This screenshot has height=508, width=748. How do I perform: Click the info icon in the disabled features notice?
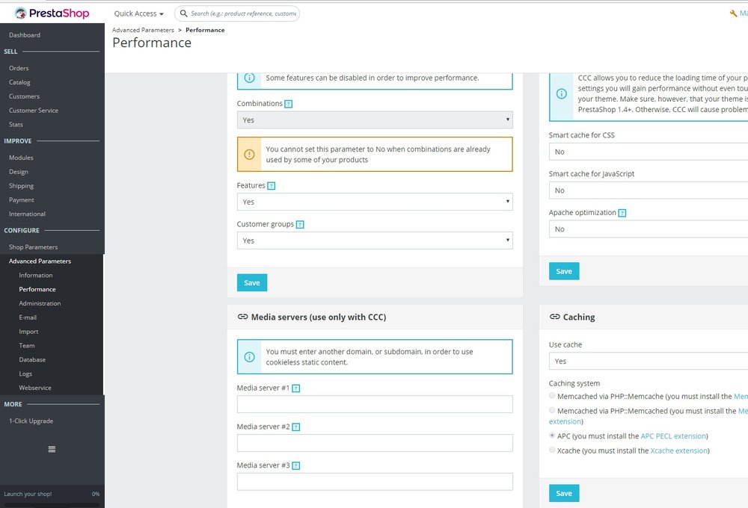click(250, 78)
